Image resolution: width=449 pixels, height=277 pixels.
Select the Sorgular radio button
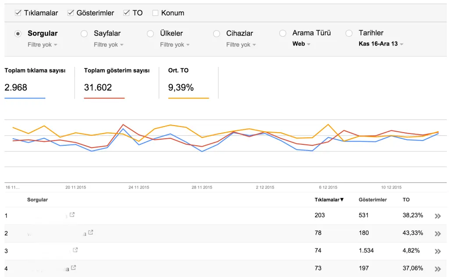18,34
